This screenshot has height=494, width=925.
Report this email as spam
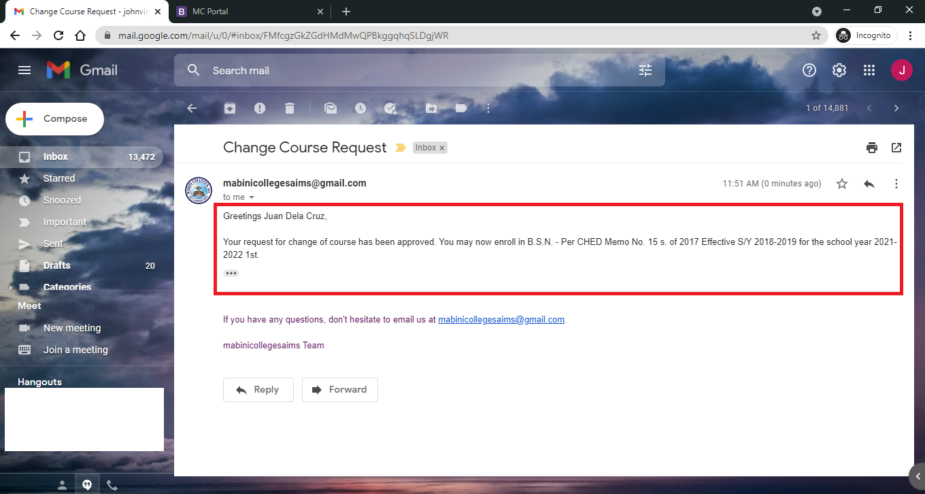260,108
